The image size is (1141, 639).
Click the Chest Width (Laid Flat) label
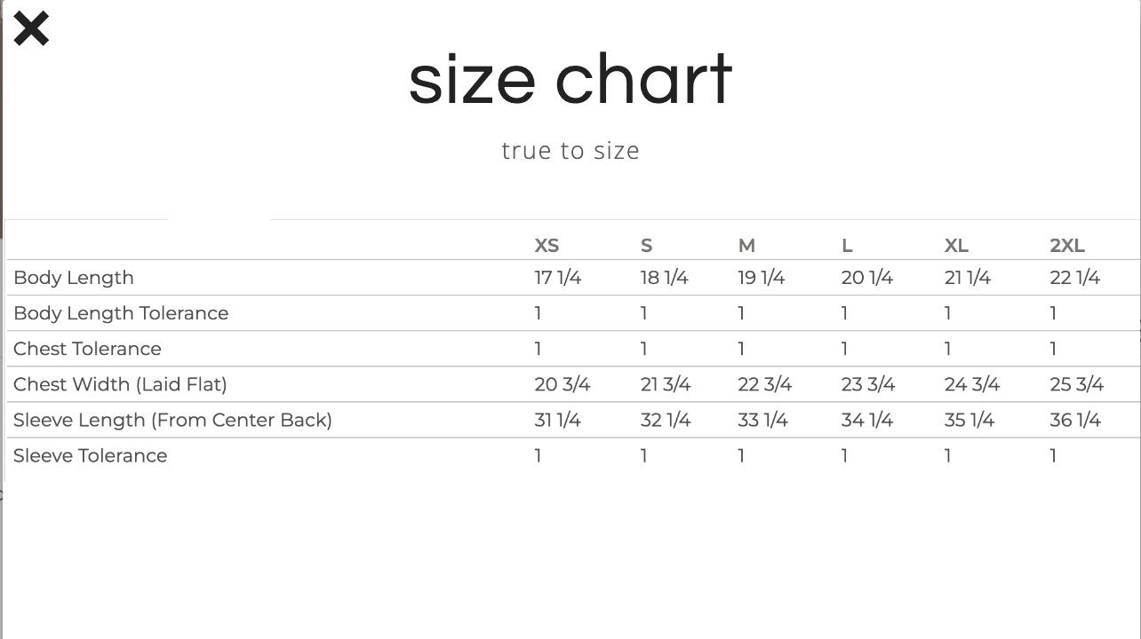pyautogui.click(x=120, y=384)
